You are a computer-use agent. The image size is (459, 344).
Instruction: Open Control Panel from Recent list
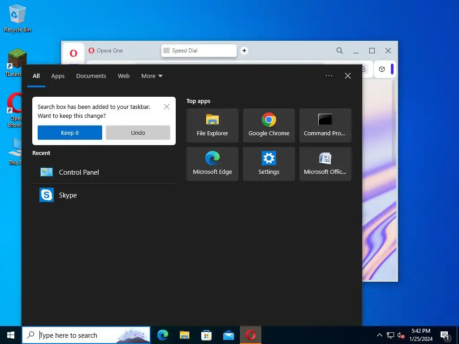tap(104, 172)
